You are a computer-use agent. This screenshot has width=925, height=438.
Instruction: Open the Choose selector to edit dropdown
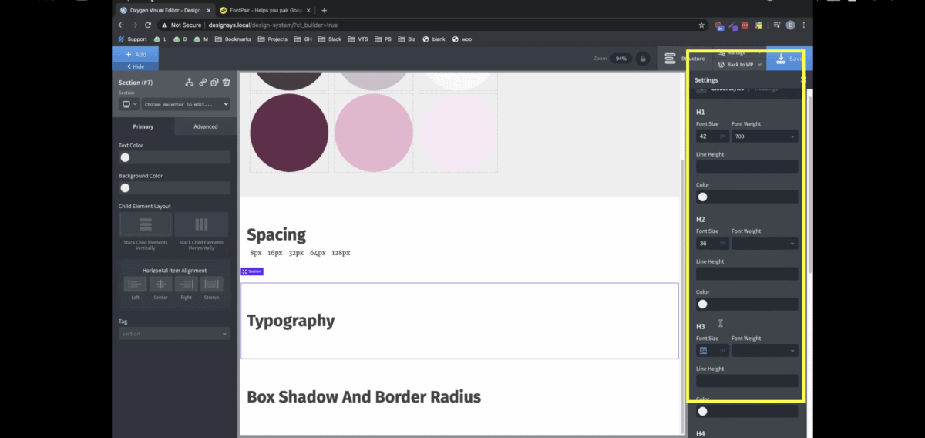tap(185, 104)
